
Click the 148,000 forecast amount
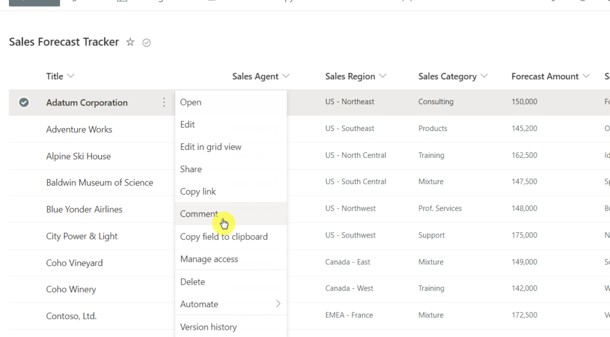pos(524,208)
